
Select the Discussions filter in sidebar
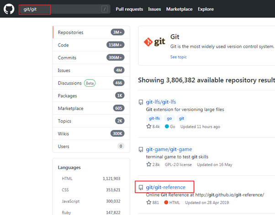pyautogui.click(x=91, y=83)
